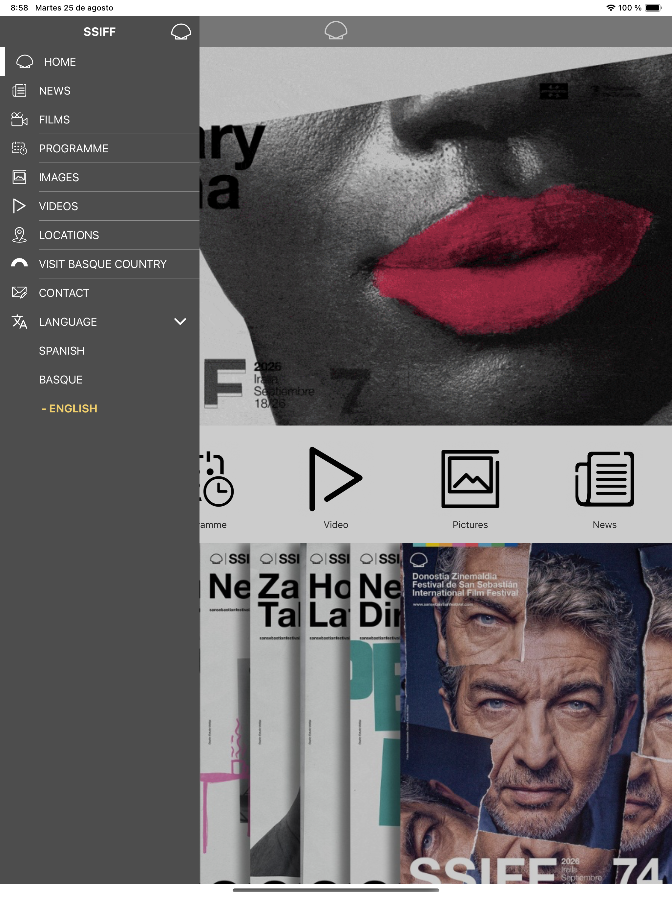Screen dimensions: 672x897
Task: Tap the Video label under the play icon
Action: [336, 525]
